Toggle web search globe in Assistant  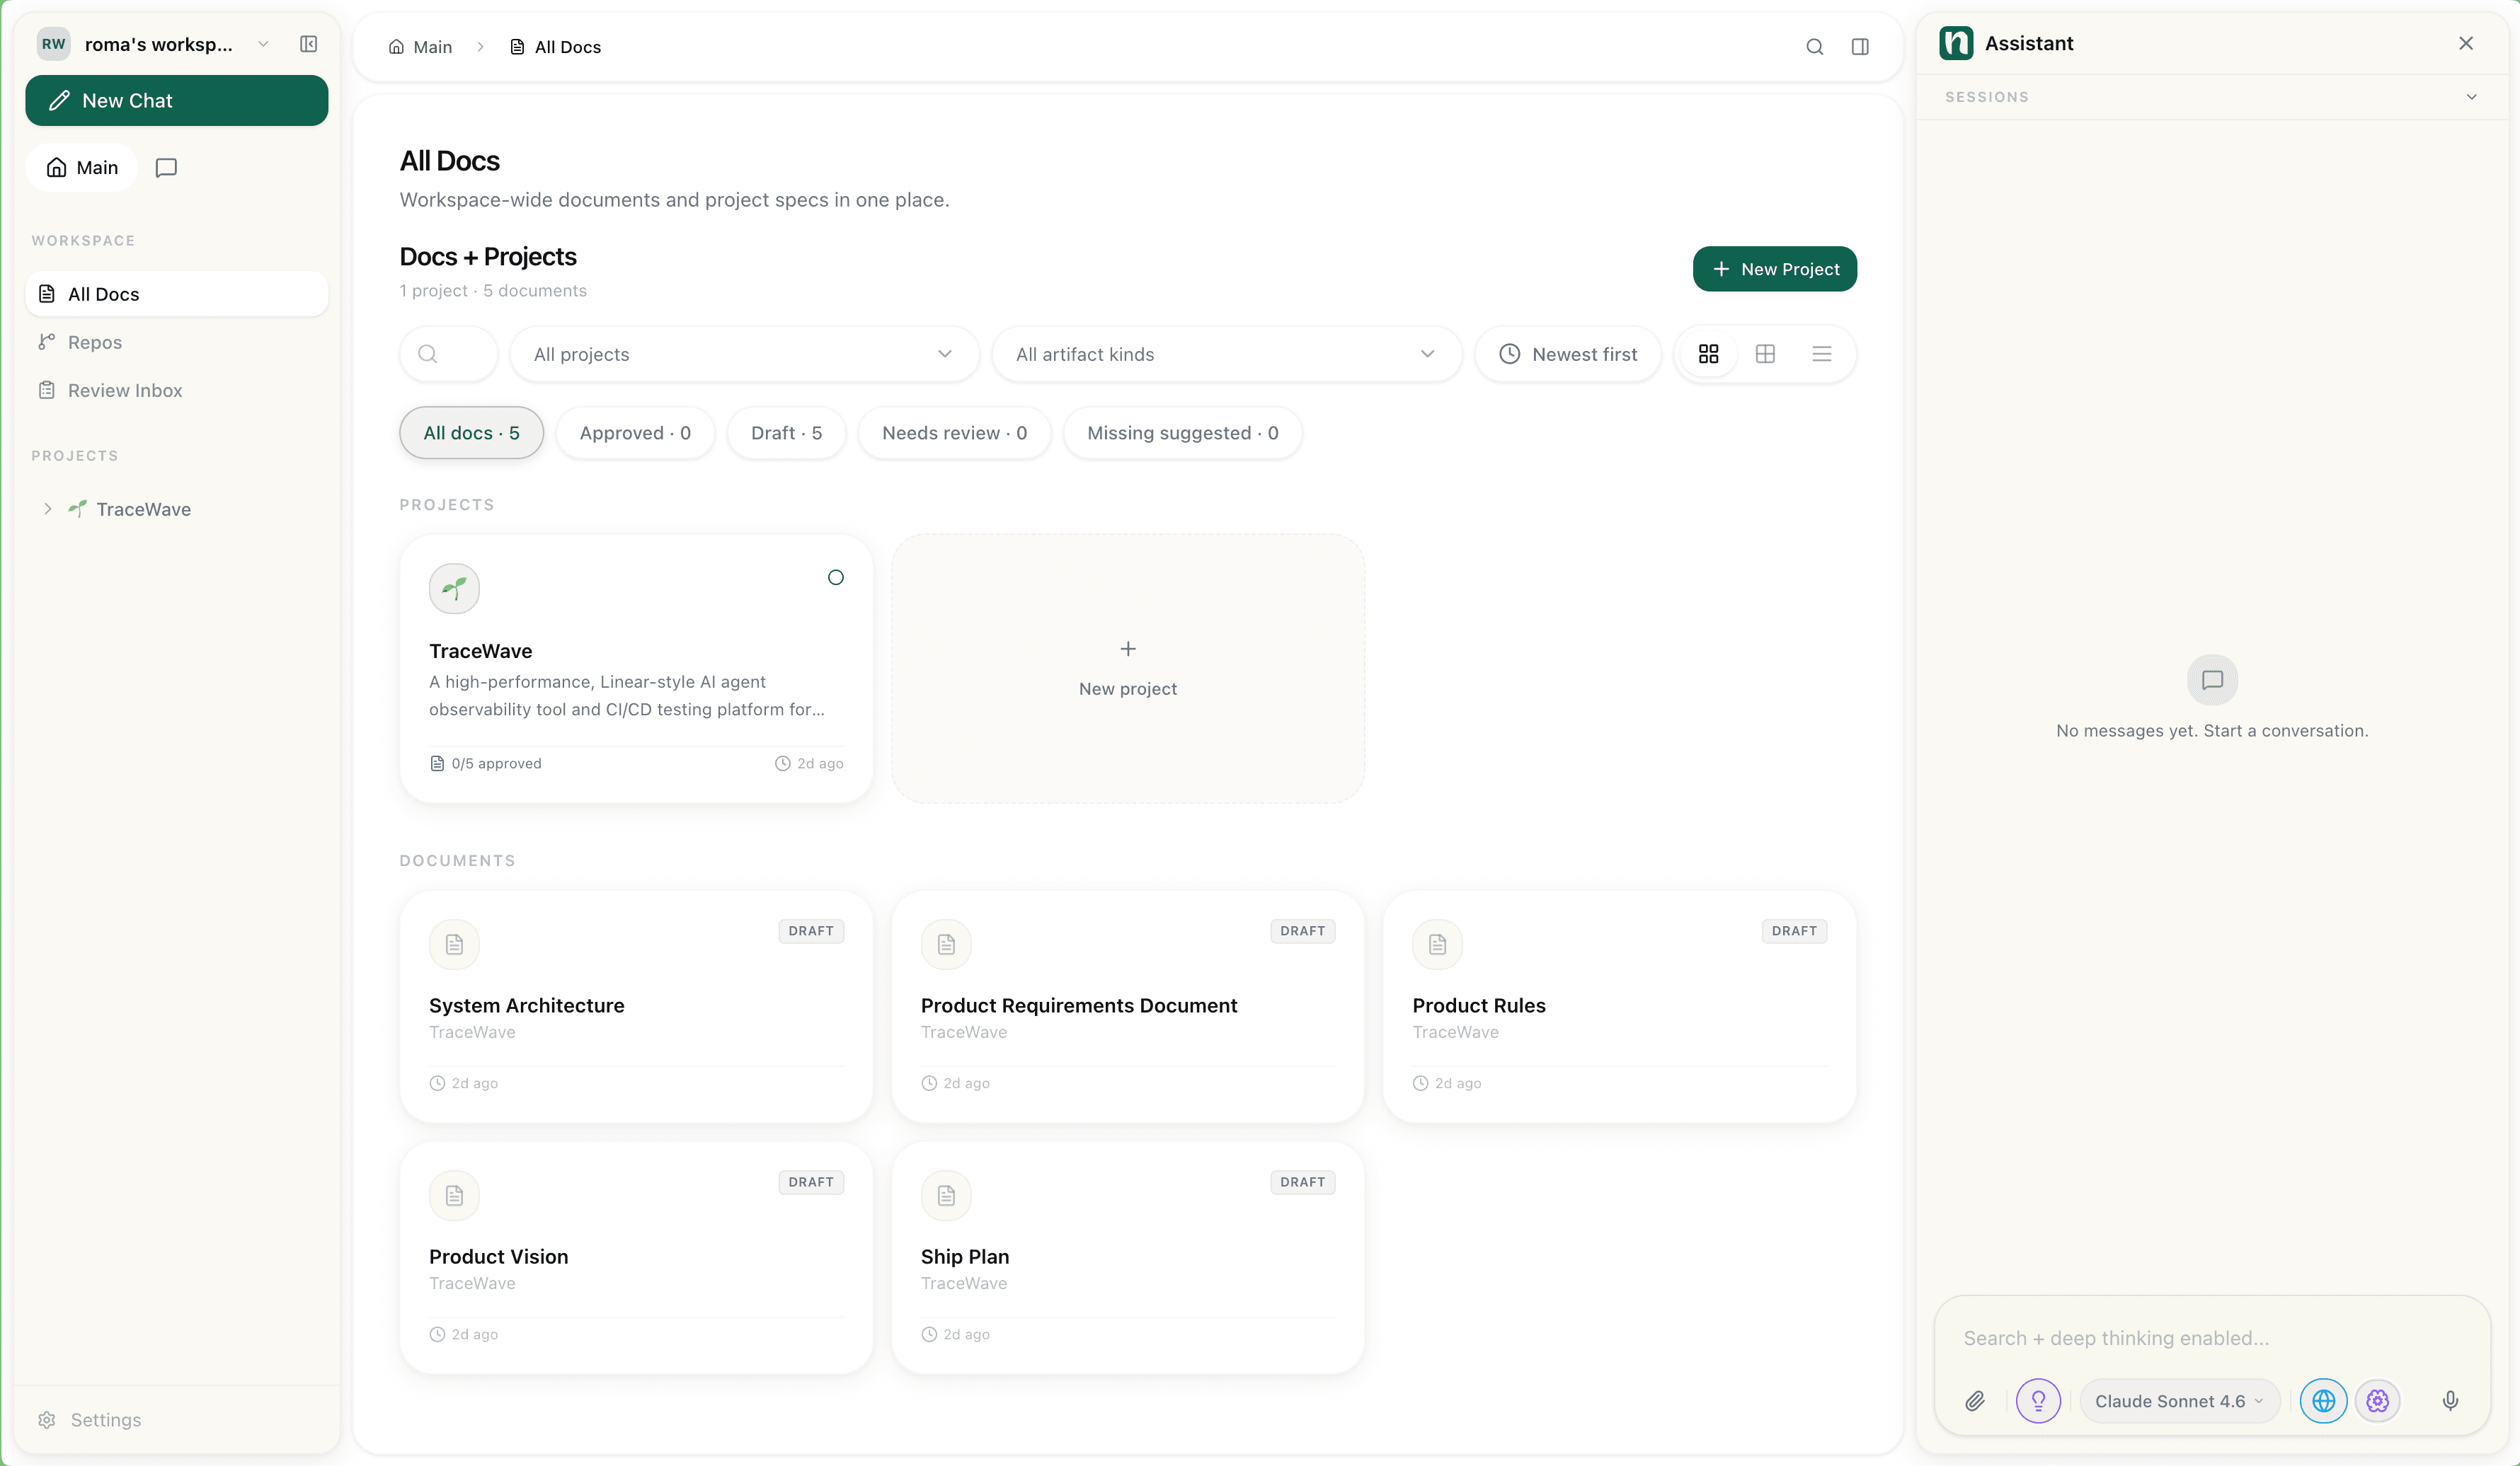(2323, 1400)
